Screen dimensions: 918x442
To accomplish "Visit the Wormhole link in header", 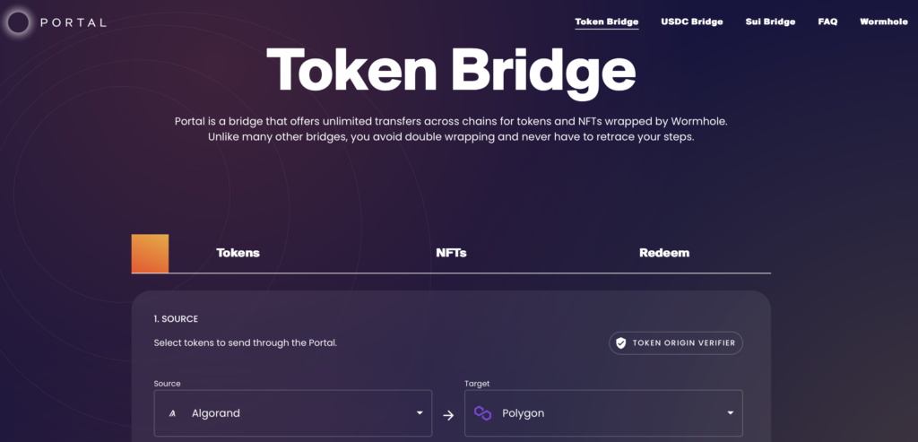I will tap(883, 22).
